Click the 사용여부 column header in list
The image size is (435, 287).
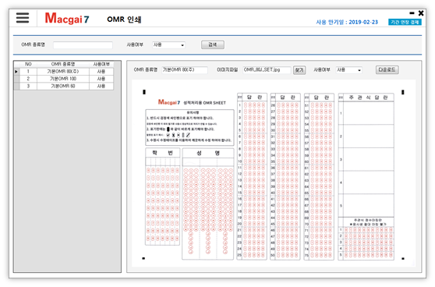[101, 64]
